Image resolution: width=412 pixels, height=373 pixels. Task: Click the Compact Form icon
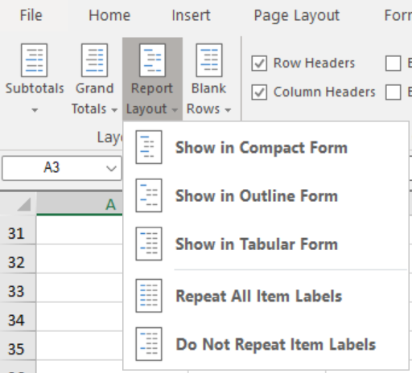(x=149, y=147)
